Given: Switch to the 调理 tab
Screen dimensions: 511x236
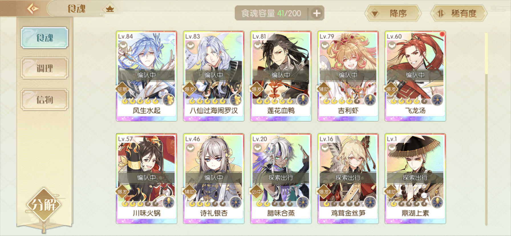Looking at the screenshot, I should pos(44,68).
